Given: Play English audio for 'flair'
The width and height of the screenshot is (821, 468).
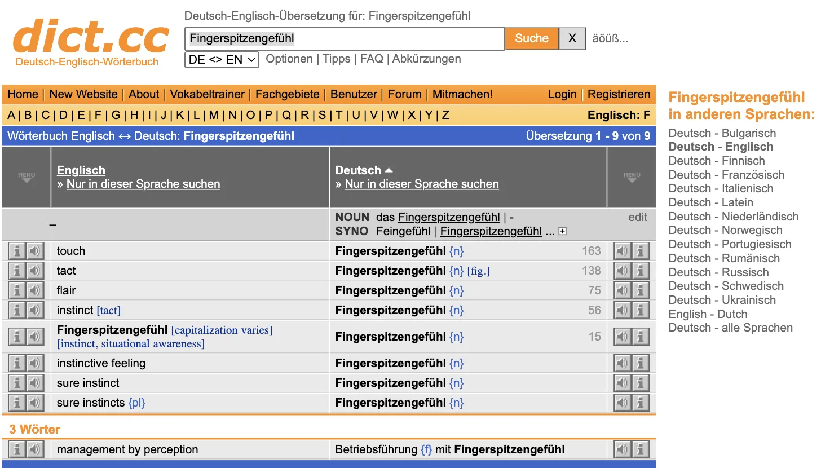Looking at the screenshot, I should [x=35, y=290].
